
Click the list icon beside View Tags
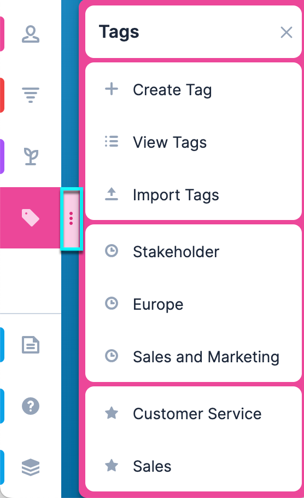point(112,141)
